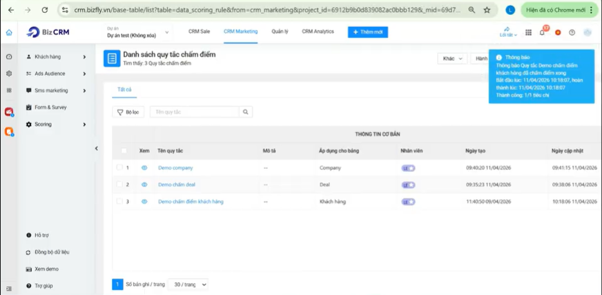Reload the page with the refresh icon
Viewport: 602px width, 295px height.
pyautogui.click(x=44, y=10)
